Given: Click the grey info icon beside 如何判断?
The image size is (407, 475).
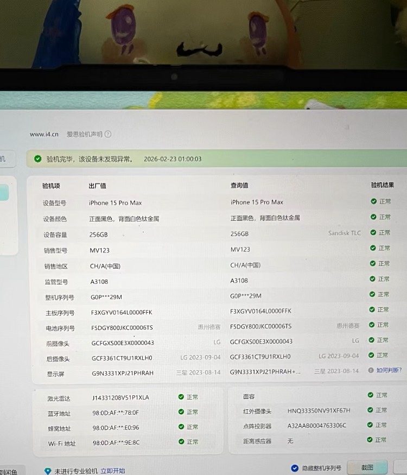Looking at the screenshot, I should [371, 370].
